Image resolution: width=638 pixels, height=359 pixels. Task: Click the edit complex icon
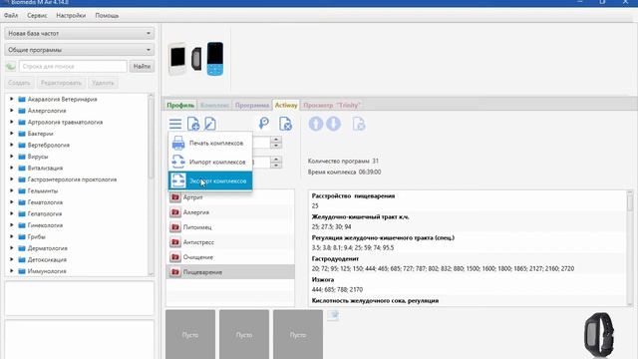(210, 124)
